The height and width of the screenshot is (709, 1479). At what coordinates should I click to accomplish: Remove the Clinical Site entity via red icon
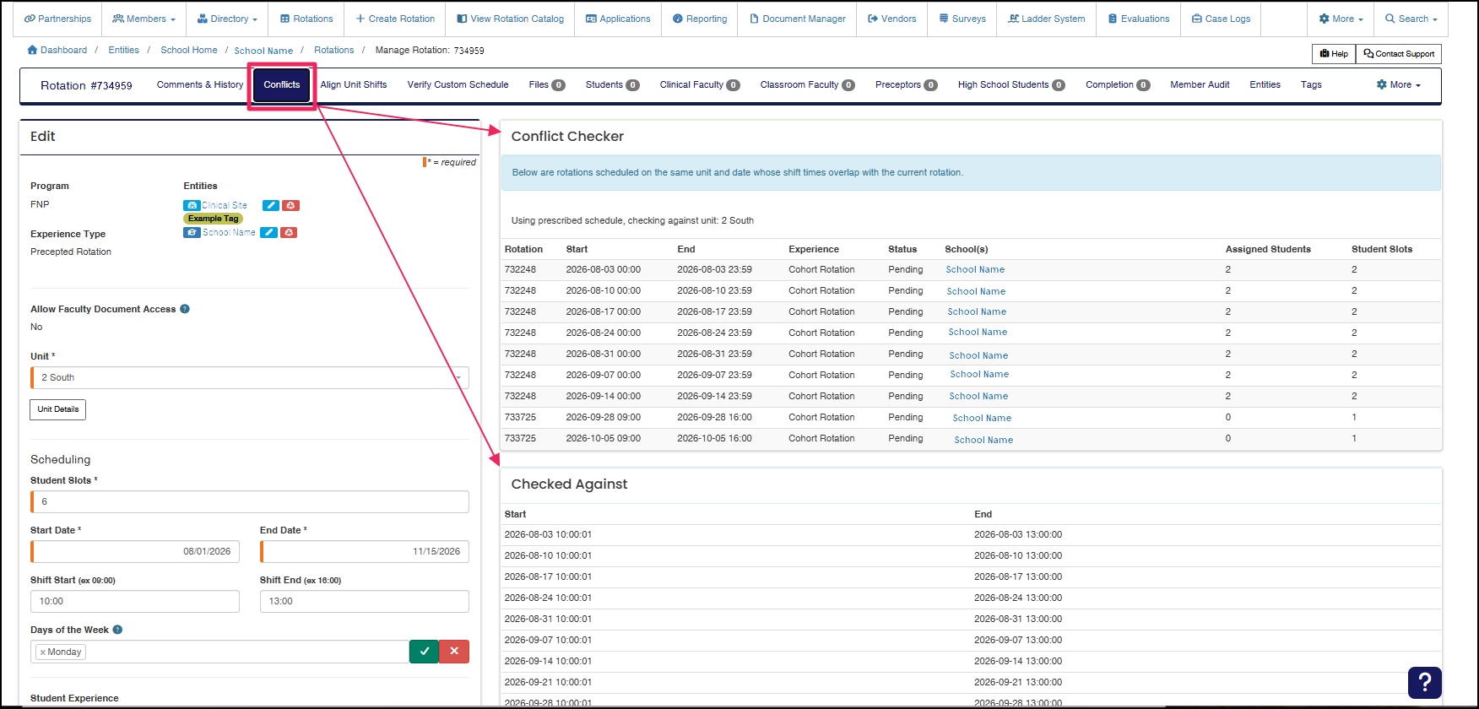[290, 205]
